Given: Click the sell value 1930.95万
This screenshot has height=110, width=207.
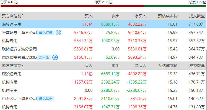Looking at the screenshot, I should coord(110,41).
